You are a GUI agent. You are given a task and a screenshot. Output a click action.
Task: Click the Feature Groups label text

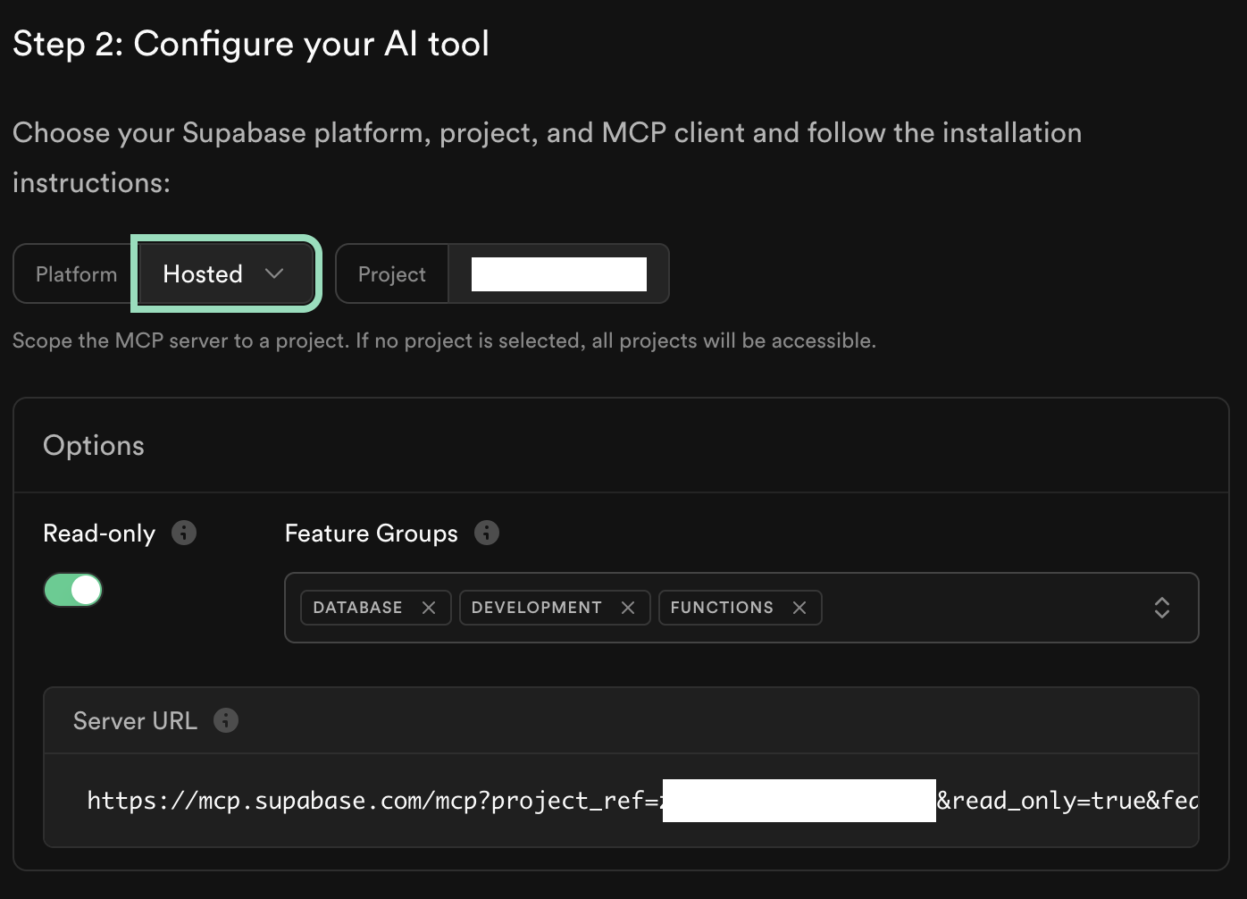tap(371, 534)
